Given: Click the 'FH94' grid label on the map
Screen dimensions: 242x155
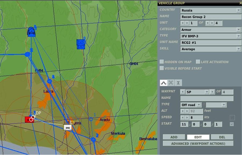Looking at the screenshot, I should pos(39,70).
